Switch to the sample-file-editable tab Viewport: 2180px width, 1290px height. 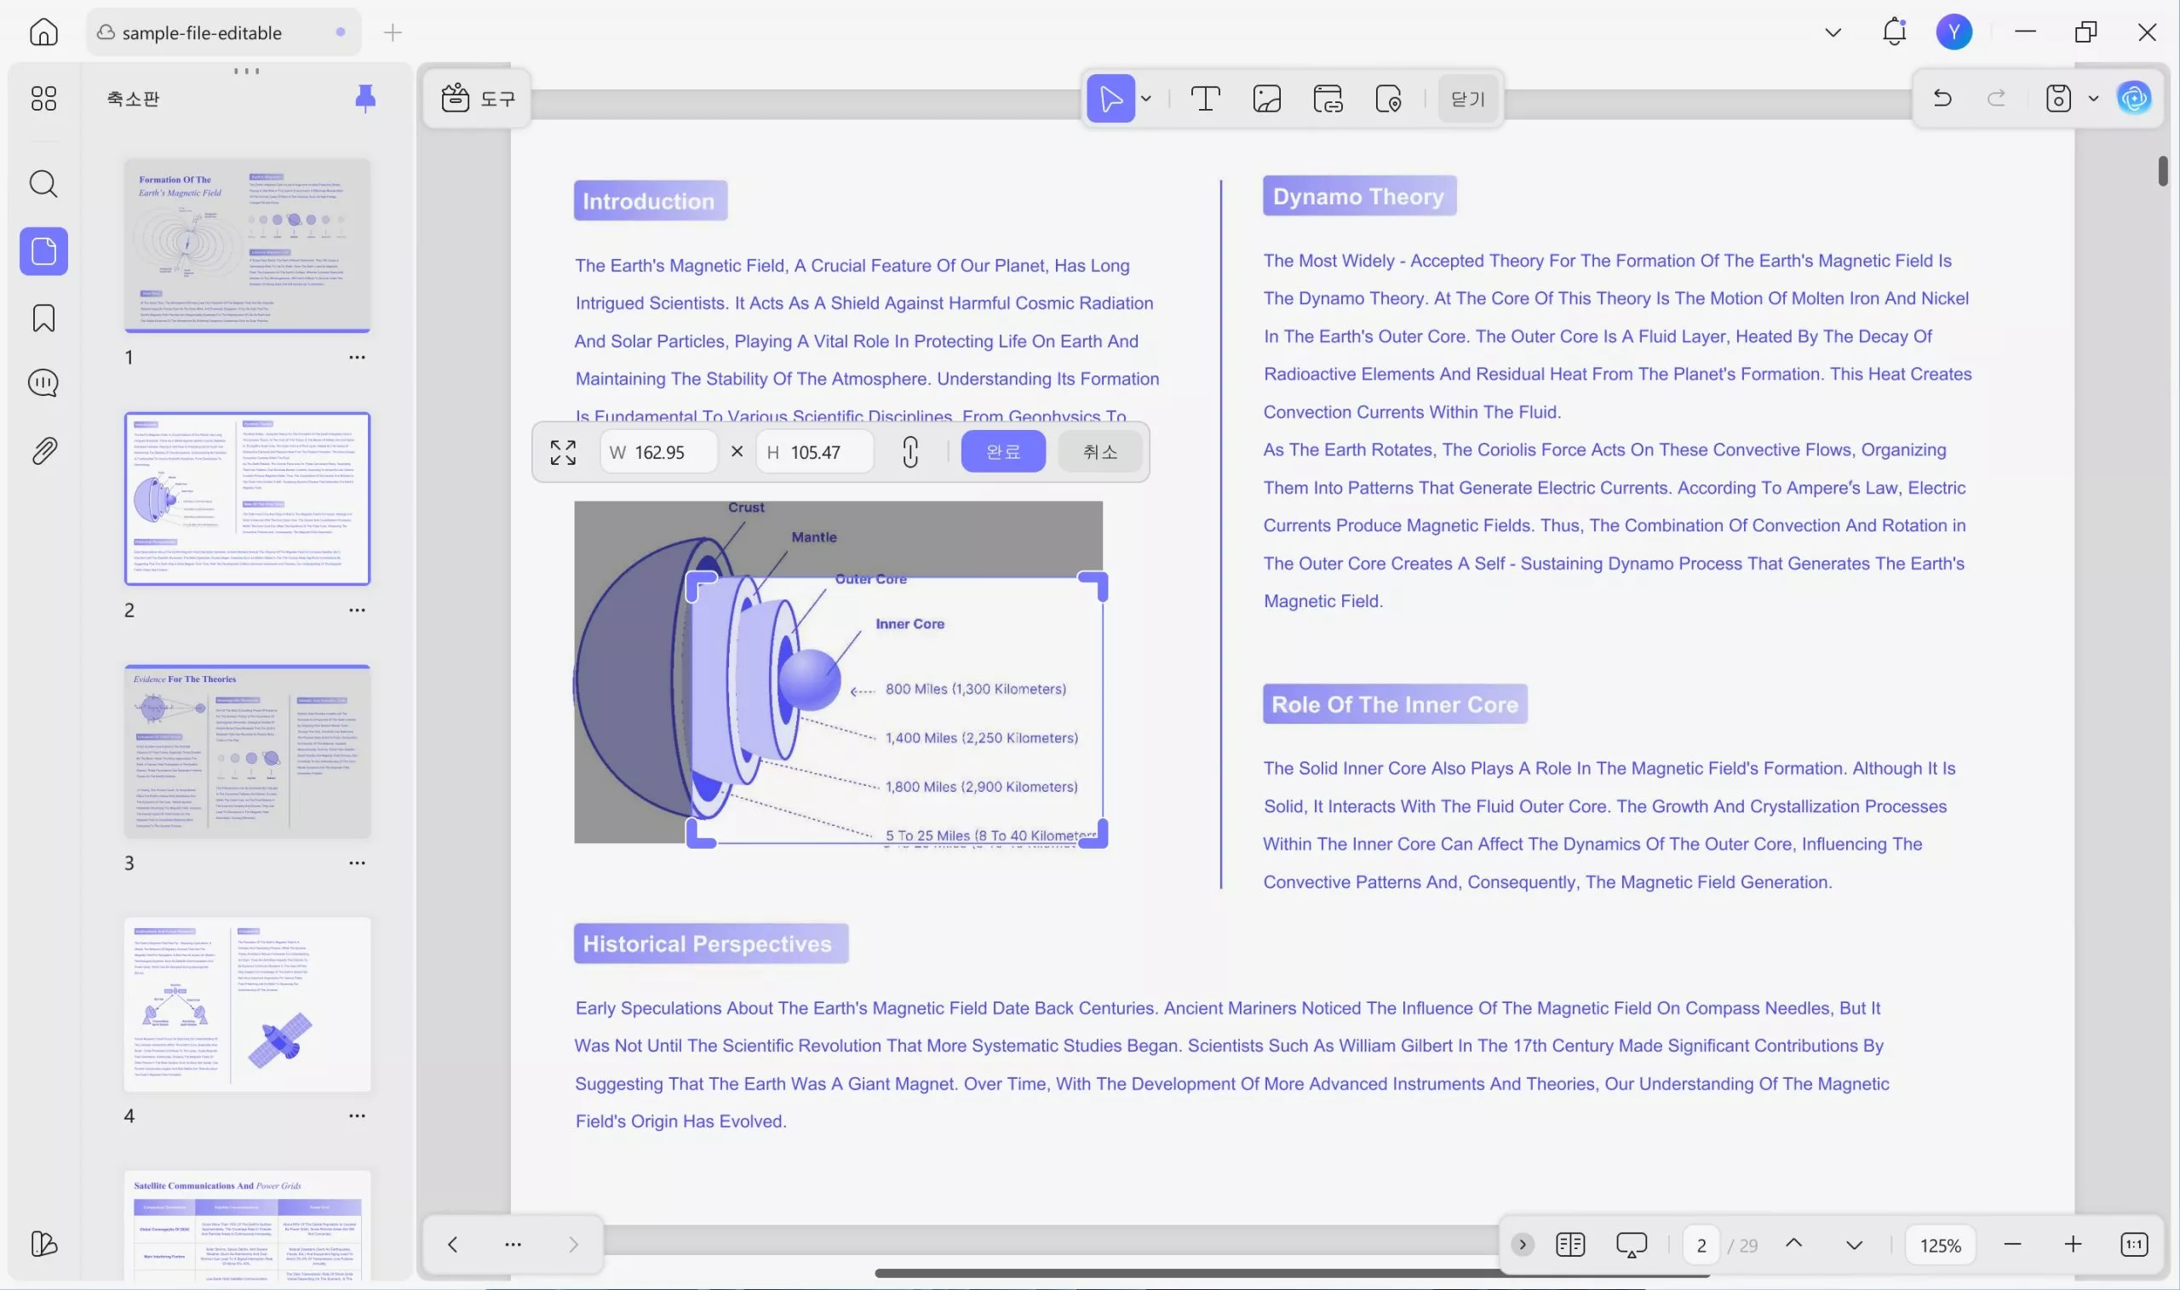pos(202,33)
